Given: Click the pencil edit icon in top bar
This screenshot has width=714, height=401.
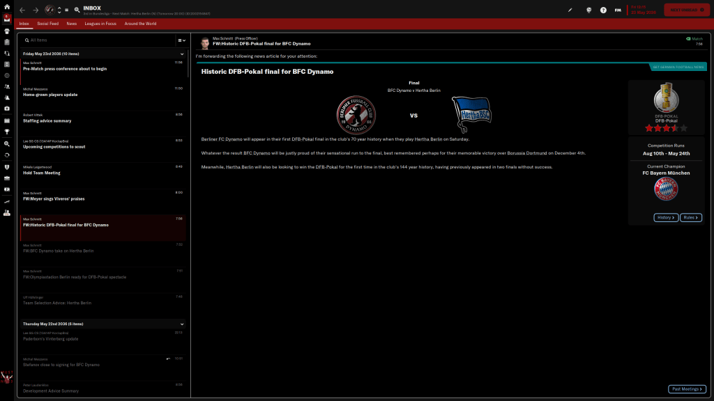Looking at the screenshot, I should (x=570, y=10).
